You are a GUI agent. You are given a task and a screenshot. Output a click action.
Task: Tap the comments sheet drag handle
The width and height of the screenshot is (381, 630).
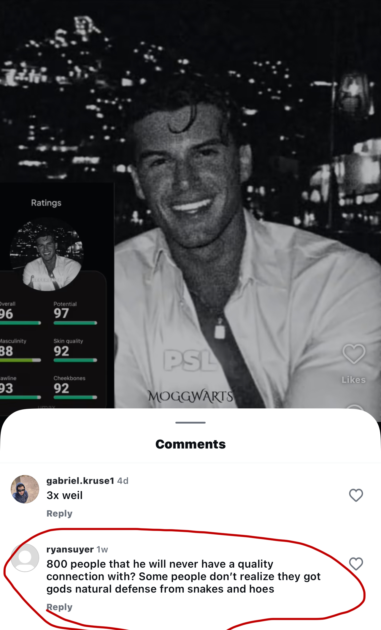190,422
